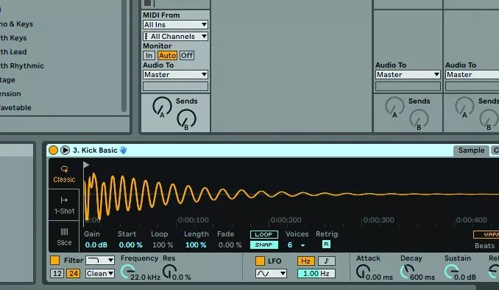The image size is (499, 290).
Task: Open the Voices count dropdown
Action: tap(302, 245)
